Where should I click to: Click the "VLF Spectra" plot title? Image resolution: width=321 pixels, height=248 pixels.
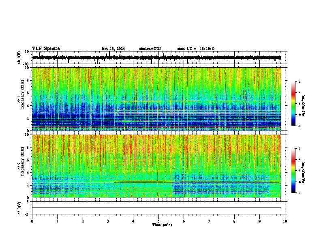tap(46, 49)
